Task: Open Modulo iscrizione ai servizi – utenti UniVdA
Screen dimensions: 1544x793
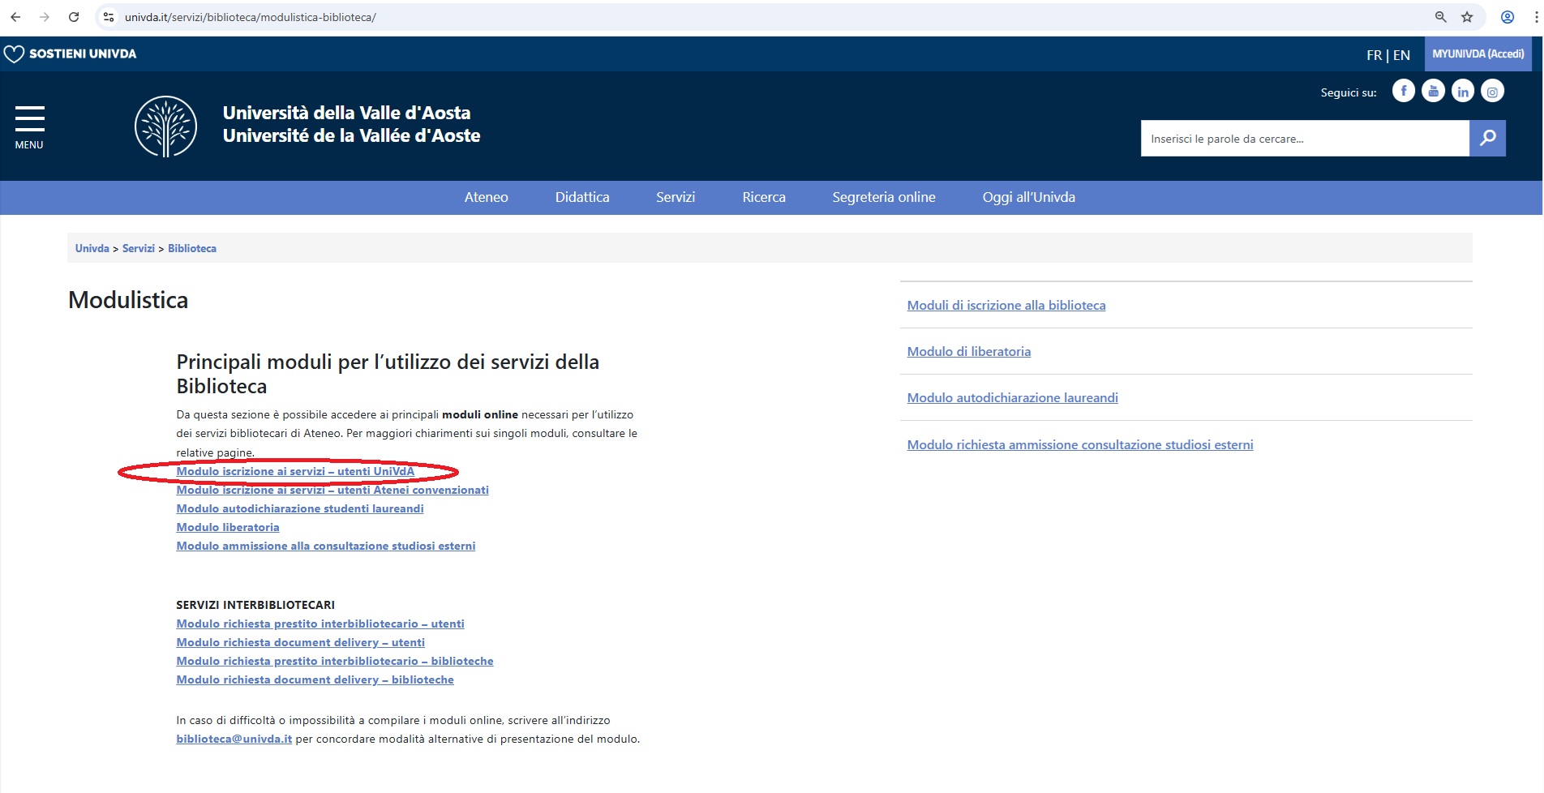Action: click(x=295, y=471)
